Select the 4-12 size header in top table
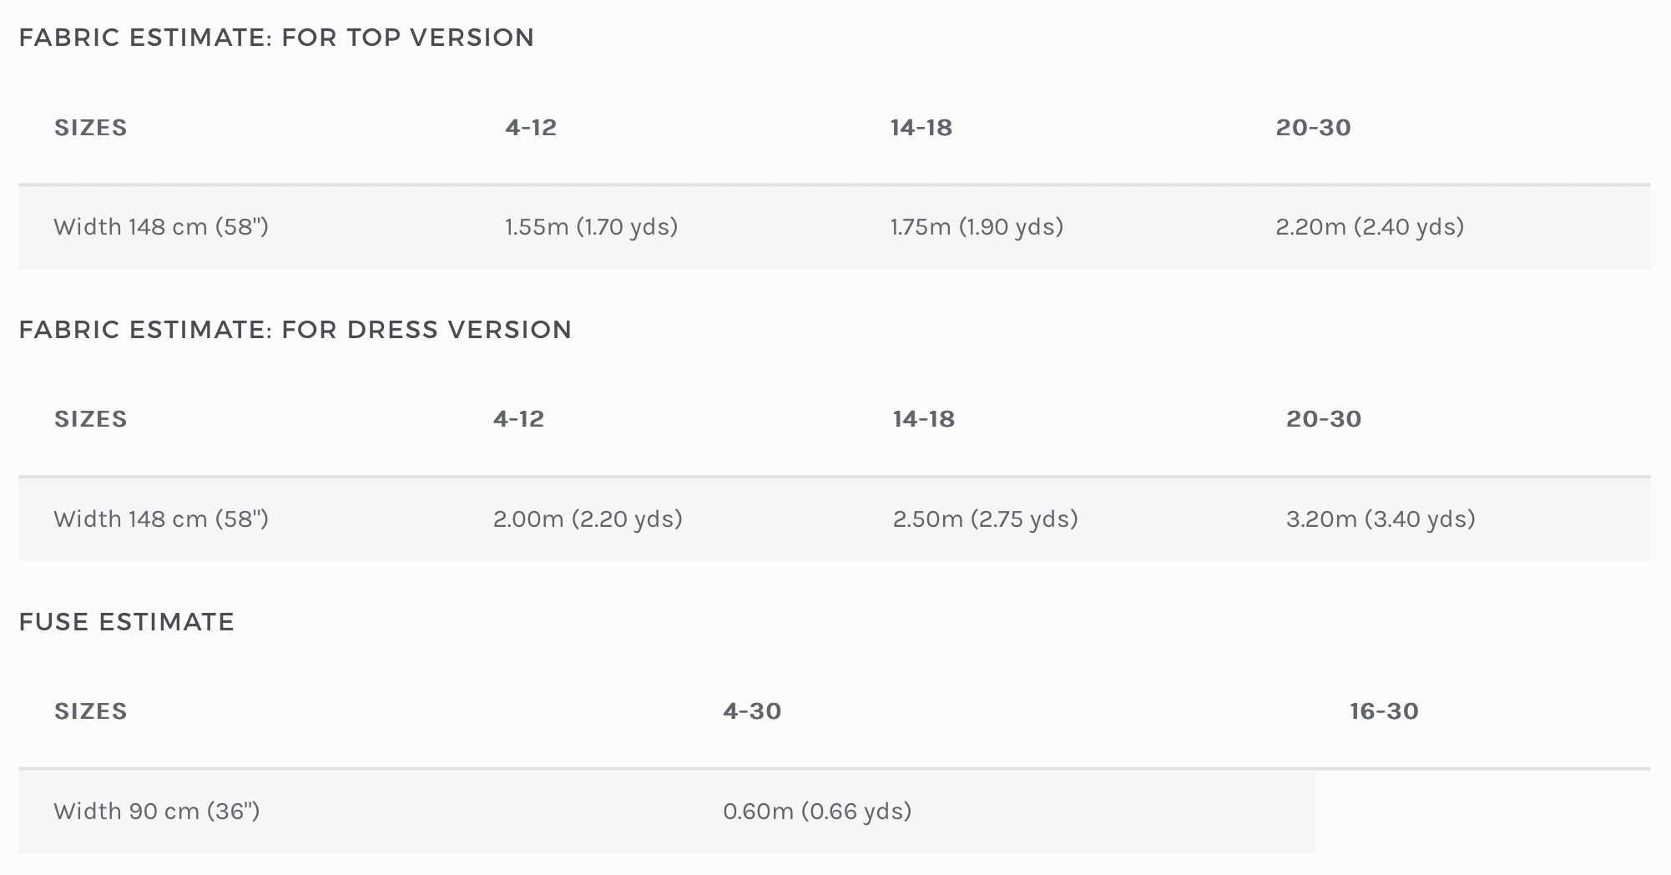The height and width of the screenshot is (875, 1671). 531,128
